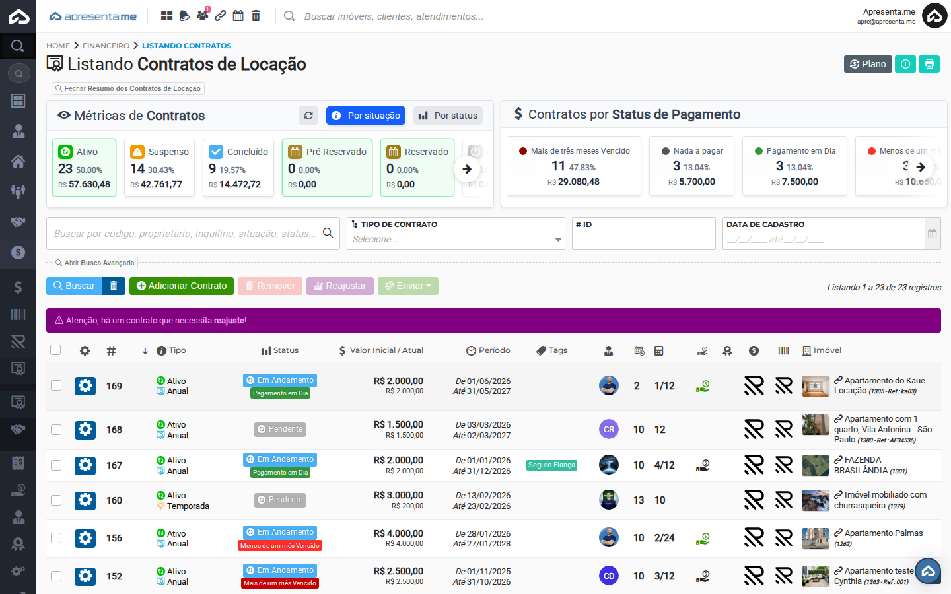Click the dollar-circle icon in left sidebar
The height and width of the screenshot is (594, 951).
tap(18, 252)
